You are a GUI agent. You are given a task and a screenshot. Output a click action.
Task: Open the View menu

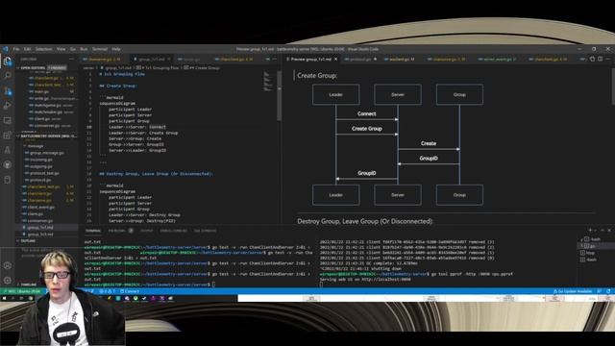tap(61, 49)
